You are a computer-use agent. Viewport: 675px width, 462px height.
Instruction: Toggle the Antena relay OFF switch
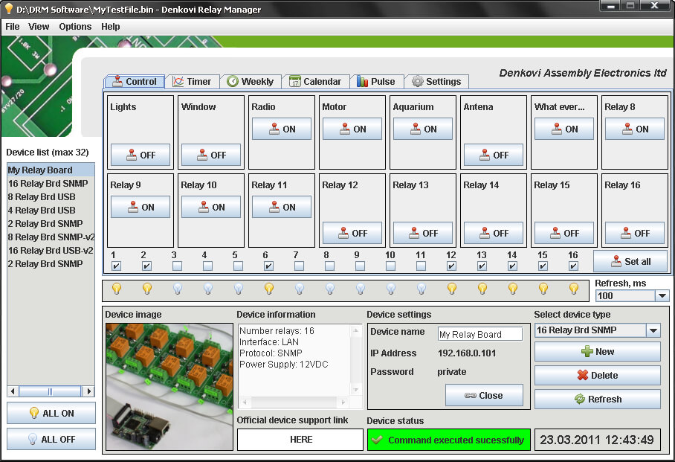pyautogui.click(x=494, y=155)
